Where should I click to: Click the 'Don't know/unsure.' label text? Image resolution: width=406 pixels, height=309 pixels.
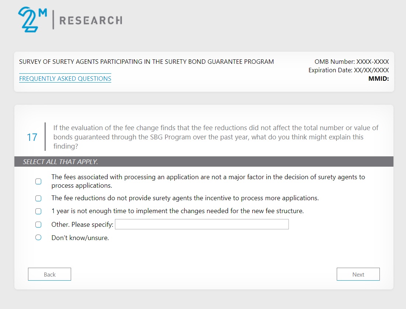coord(80,238)
